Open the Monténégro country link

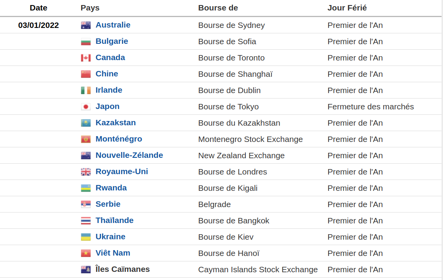(118, 139)
